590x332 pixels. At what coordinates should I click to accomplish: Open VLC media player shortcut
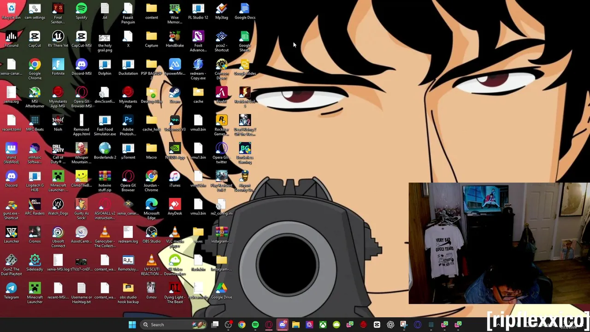click(175, 237)
